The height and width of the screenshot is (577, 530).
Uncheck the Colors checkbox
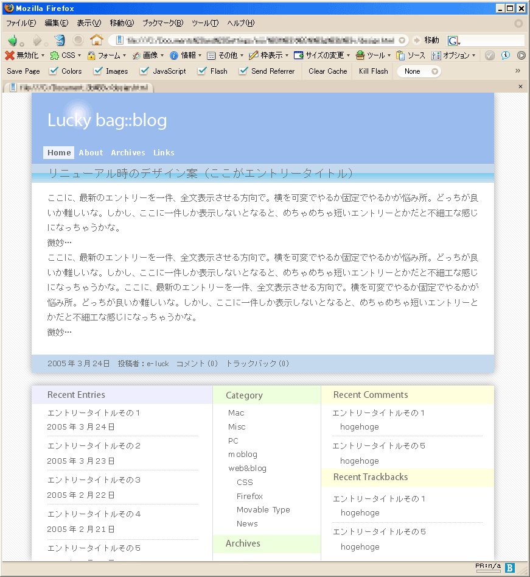pos(54,71)
